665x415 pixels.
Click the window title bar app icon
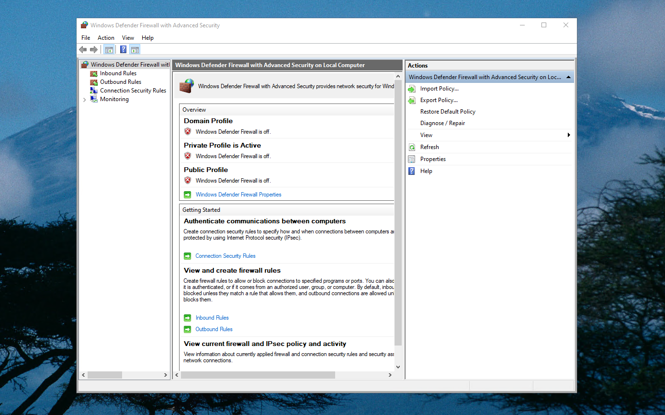pyautogui.click(x=84, y=25)
